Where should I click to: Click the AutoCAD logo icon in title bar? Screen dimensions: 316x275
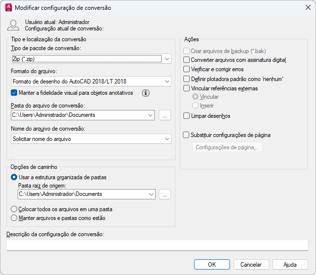pyautogui.click(x=8, y=8)
